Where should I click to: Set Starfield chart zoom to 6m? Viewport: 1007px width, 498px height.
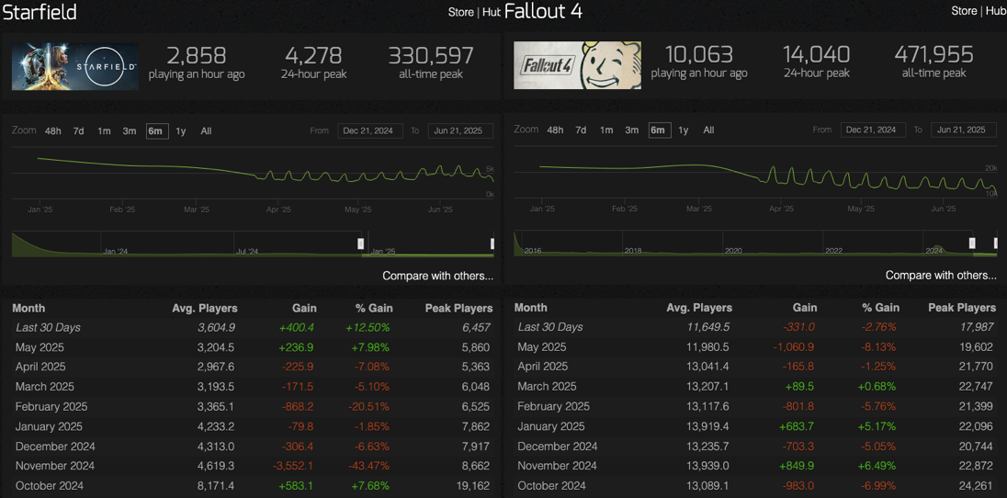click(x=157, y=131)
